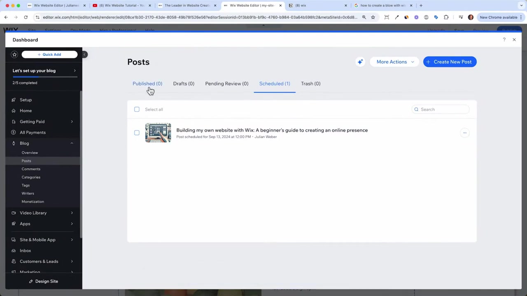The height and width of the screenshot is (296, 527).
Task: Open Chrome extensions puzzle icon
Action: pyautogui.click(x=446, y=17)
